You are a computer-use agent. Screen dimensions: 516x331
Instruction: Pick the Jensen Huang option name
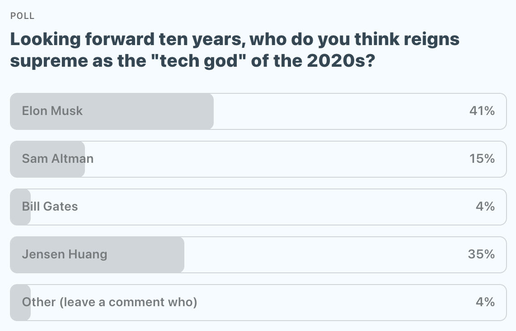point(65,254)
